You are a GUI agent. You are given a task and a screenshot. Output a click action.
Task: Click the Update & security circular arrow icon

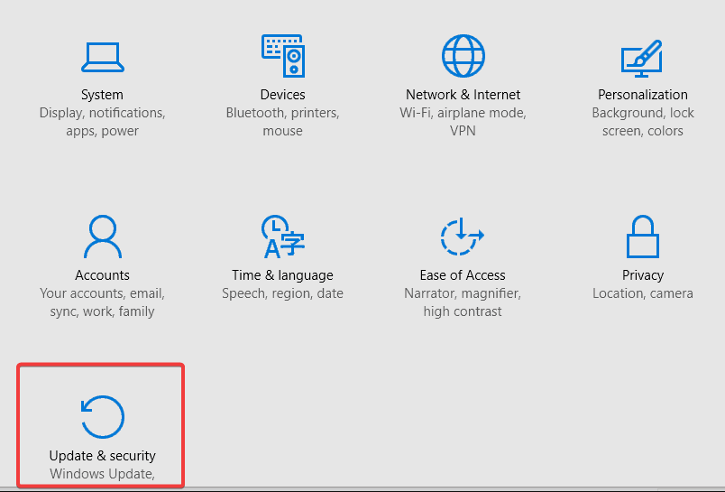pos(102,416)
